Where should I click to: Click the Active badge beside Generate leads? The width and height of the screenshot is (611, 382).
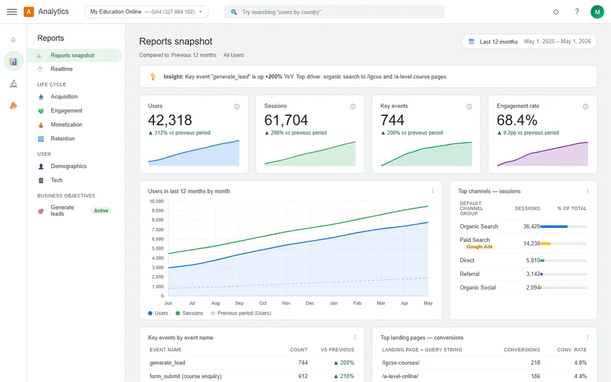[101, 211]
